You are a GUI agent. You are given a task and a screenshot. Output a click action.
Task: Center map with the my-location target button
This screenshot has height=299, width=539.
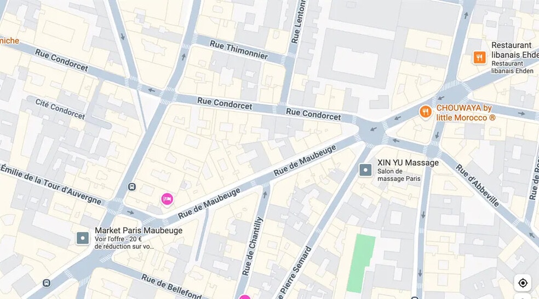pos(523,283)
